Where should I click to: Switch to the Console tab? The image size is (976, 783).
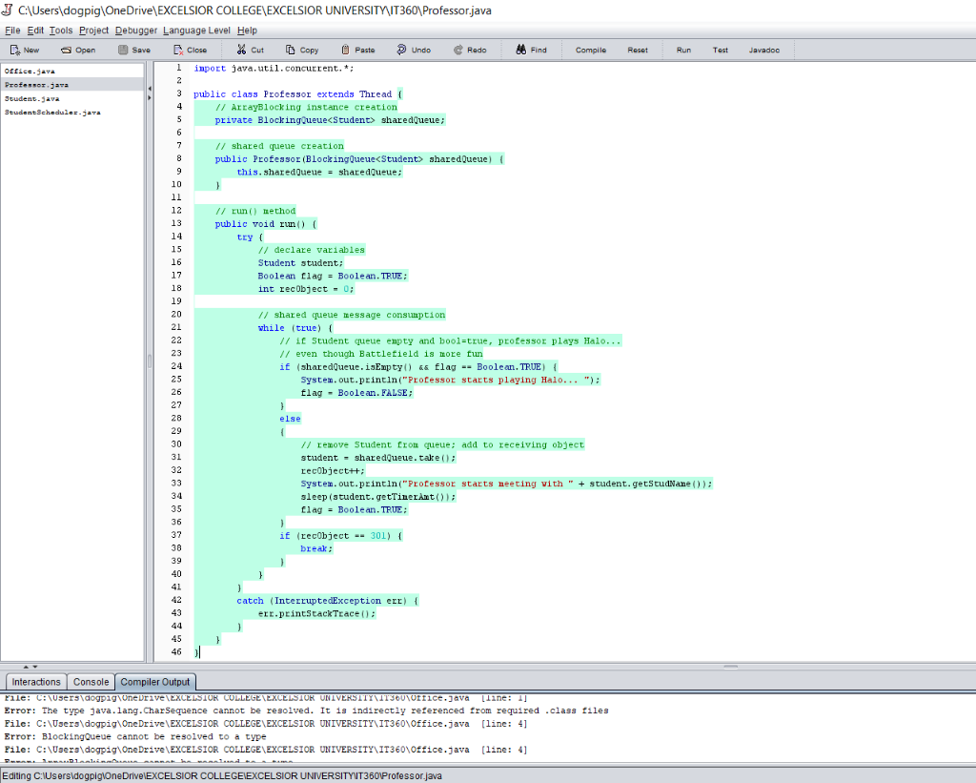[x=91, y=681]
